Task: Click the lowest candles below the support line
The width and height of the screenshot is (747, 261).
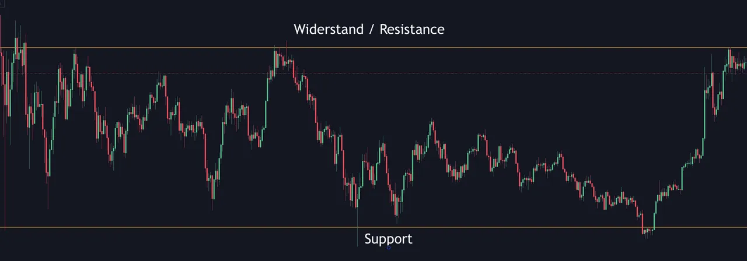Action: [x=647, y=232]
